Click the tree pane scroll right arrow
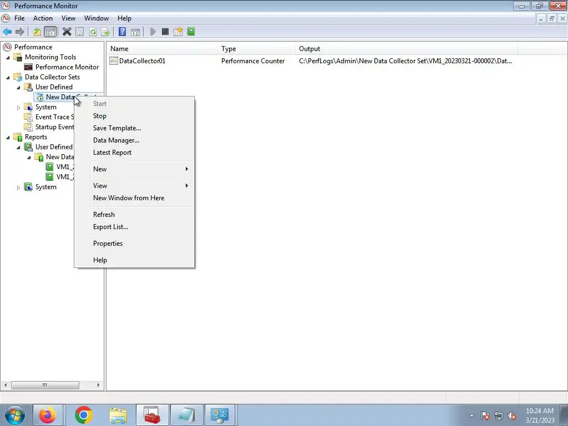 coord(98,385)
